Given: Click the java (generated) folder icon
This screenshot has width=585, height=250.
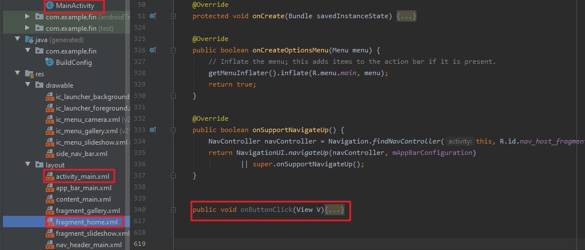Looking at the screenshot, I should [x=29, y=39].
